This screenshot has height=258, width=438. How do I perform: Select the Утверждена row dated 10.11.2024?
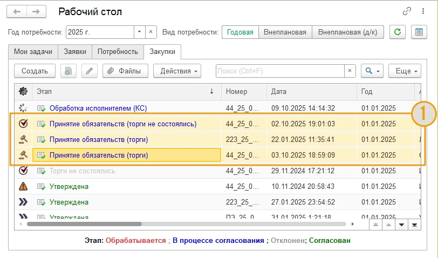point(217,186)
